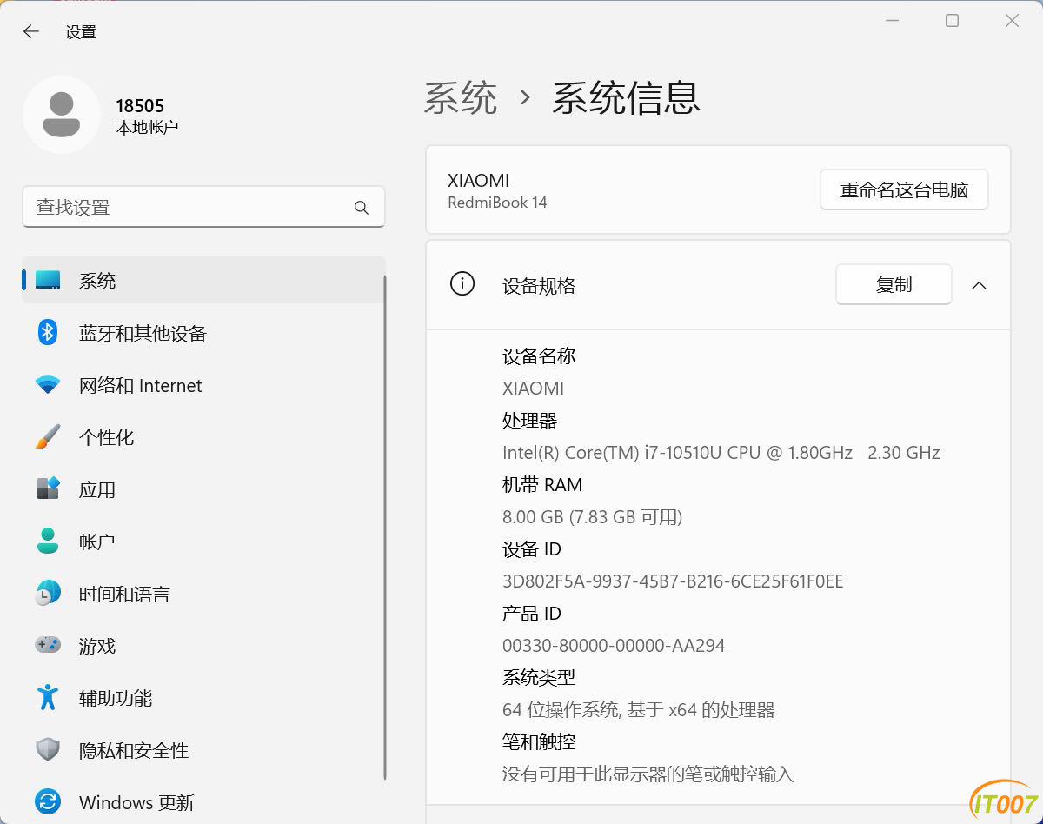Focus the 查找设置 search field
Image resolution: width=1043 pixels, height=824 pixels.
click(203, 207)
